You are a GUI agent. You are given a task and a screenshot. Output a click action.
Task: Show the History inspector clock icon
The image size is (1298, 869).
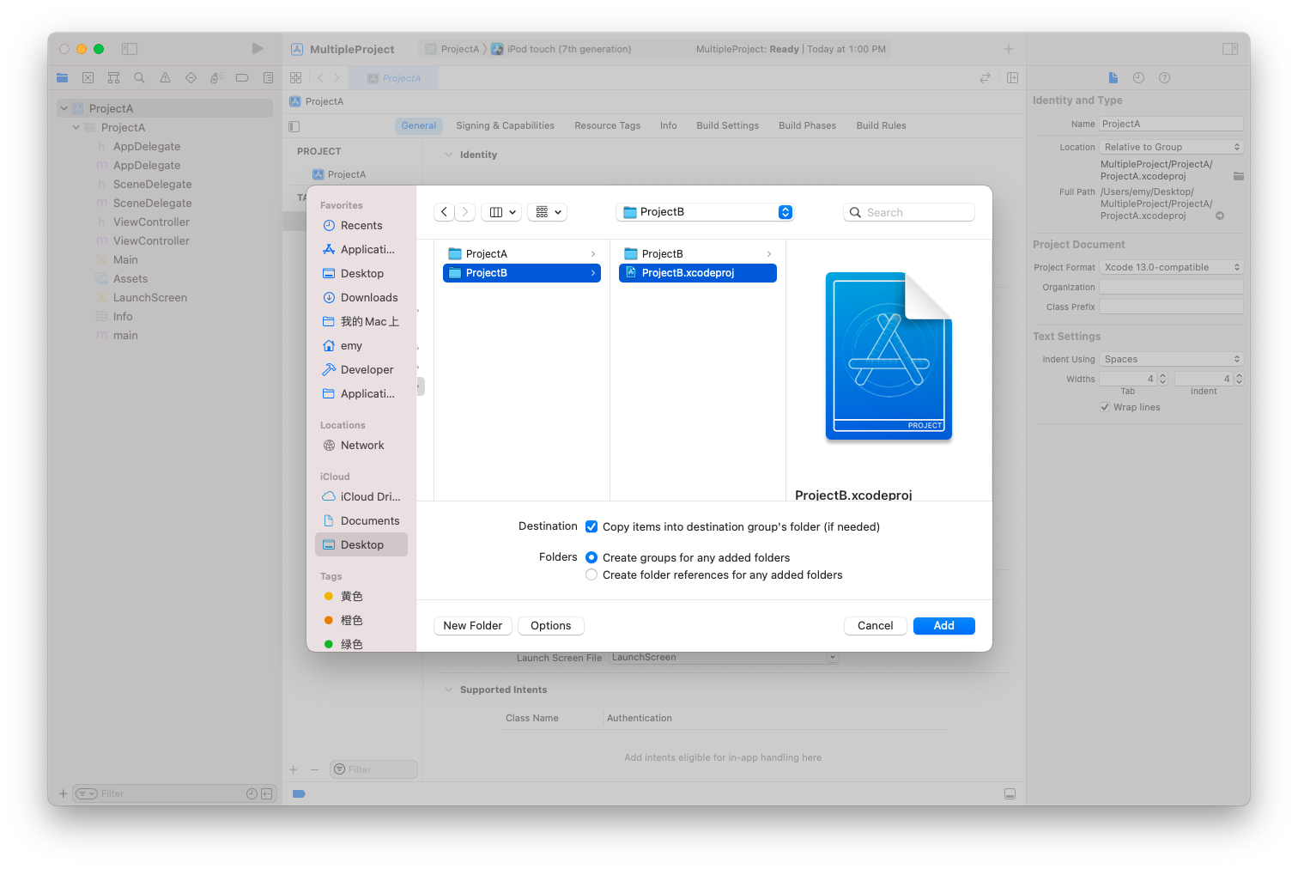point(1138,77)
